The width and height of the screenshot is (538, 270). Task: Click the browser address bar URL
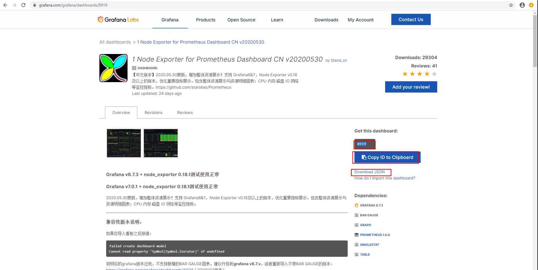(73, 5)
